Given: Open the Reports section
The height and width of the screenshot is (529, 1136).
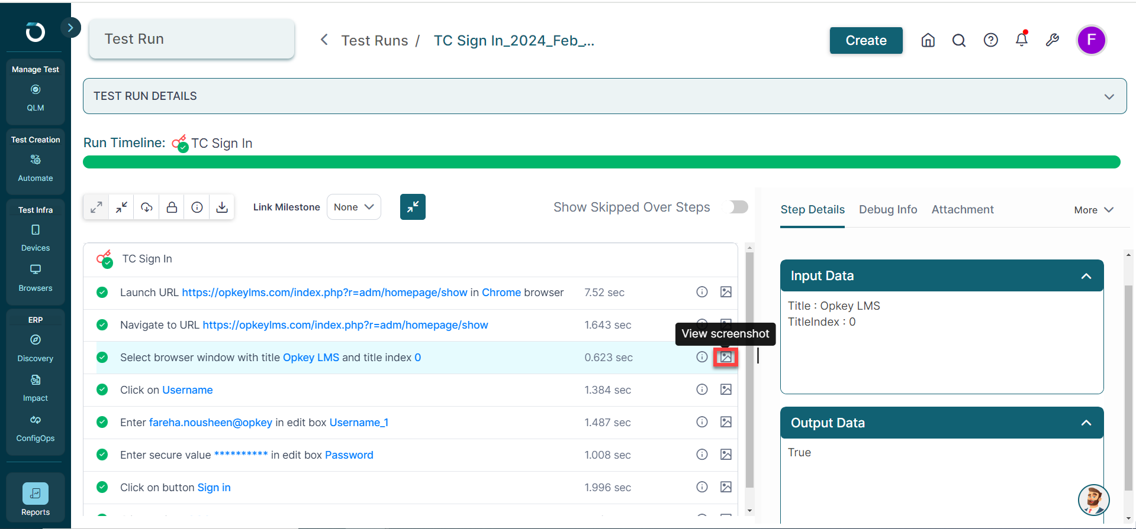Looking at the screenshot, I should pyautogui.click(x=36, y=499).
